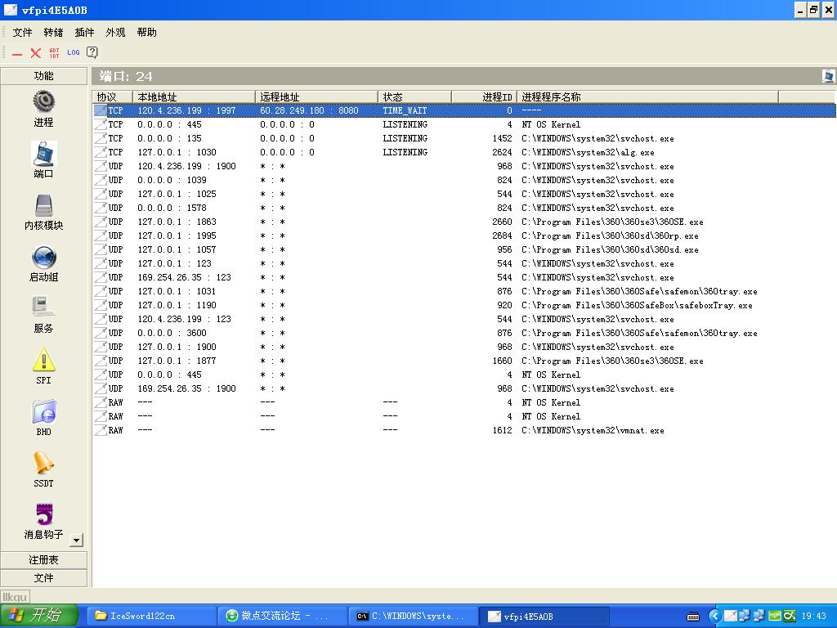Expand the 注册表 registry panel
Screen dimensions: 837x628
click(43, 560)
